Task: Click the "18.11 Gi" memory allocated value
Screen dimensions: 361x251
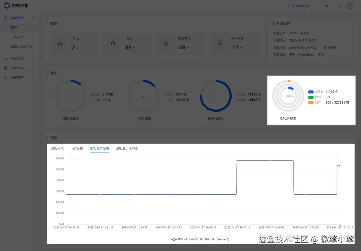Action: pos(181,95)
